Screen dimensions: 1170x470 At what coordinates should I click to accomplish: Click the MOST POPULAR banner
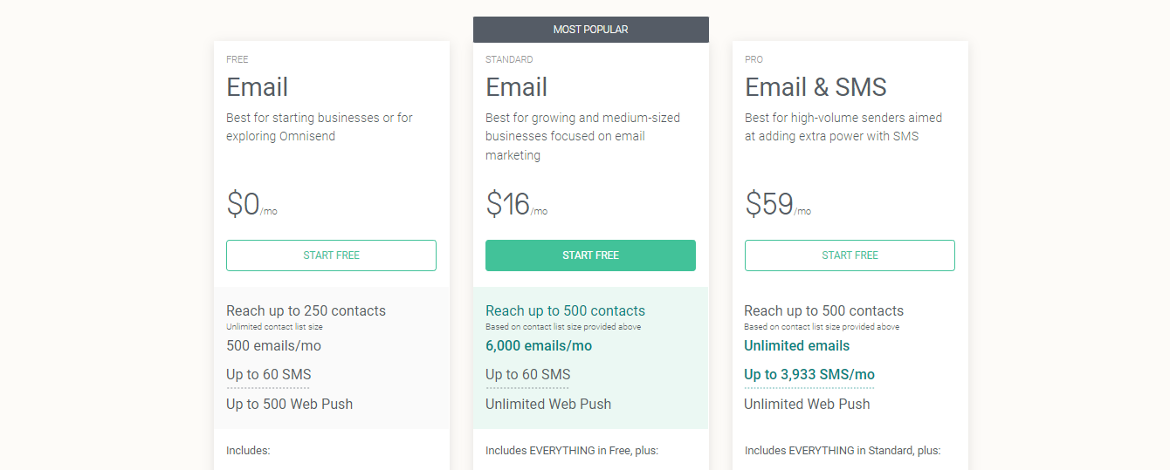(x=590, y=30)
